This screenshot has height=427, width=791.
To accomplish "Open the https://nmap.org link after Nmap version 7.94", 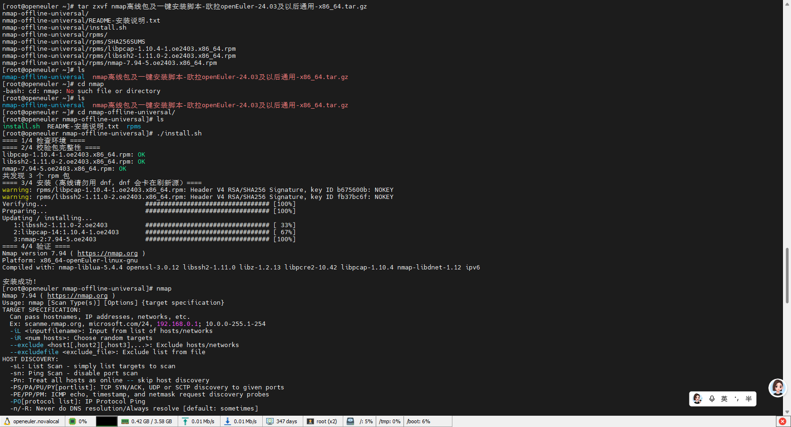I will (x=108, y=253).
